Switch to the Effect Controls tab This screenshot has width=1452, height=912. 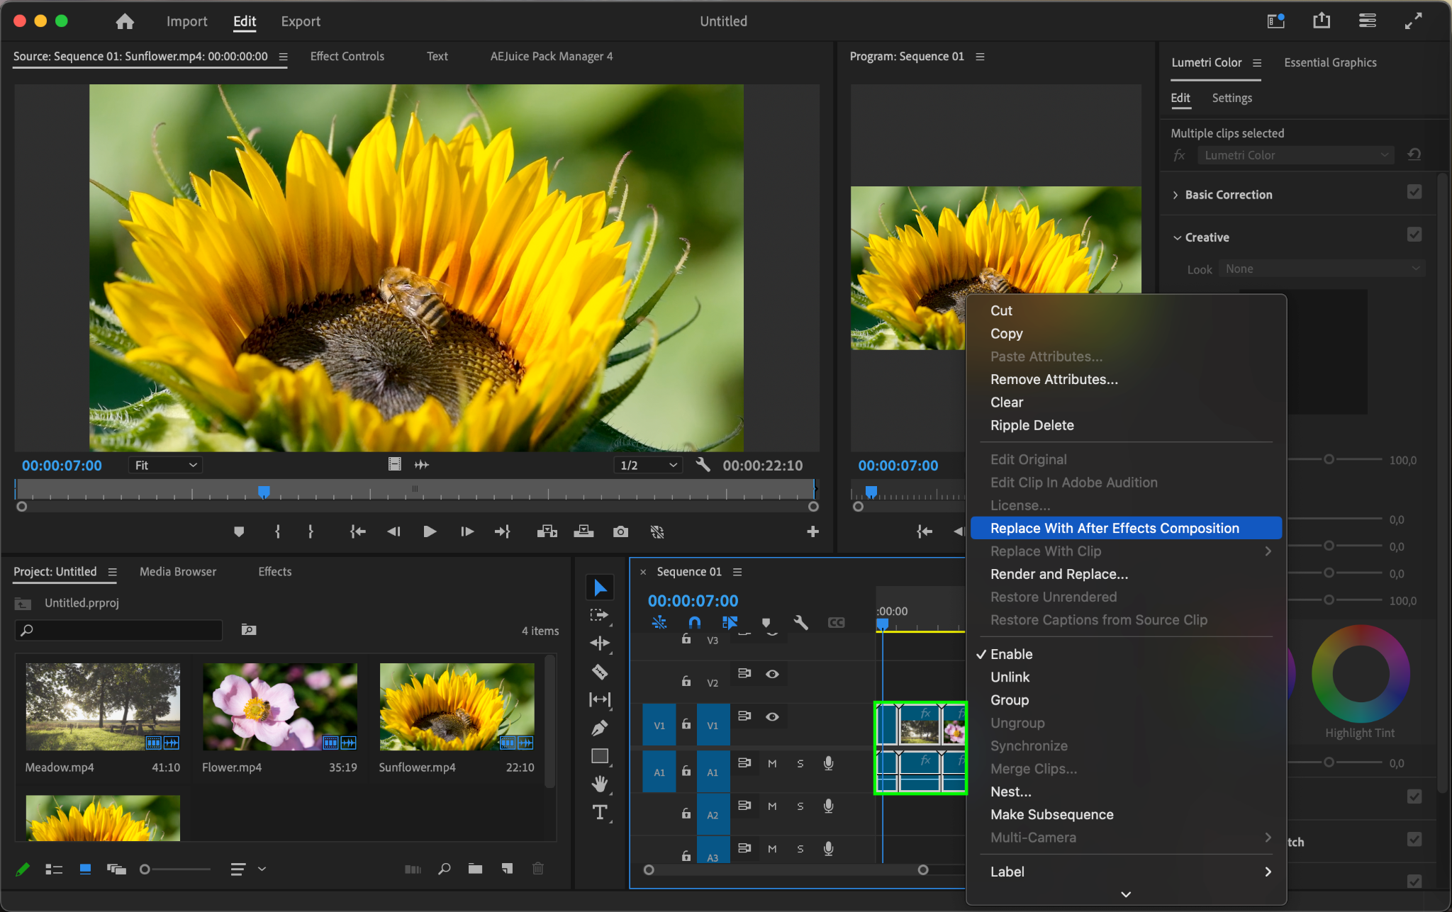click(347, 56)
